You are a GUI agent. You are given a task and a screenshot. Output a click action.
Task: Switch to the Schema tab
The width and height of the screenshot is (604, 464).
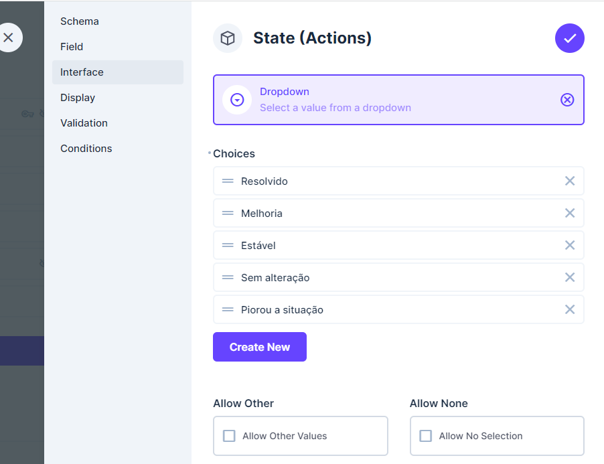[79, 21]
